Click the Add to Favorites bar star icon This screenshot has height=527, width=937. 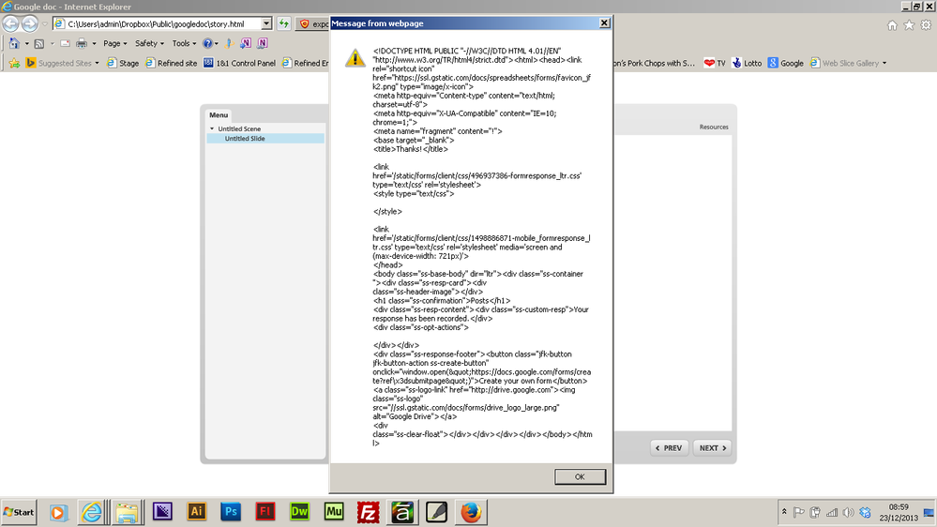(x=14, y=63)
